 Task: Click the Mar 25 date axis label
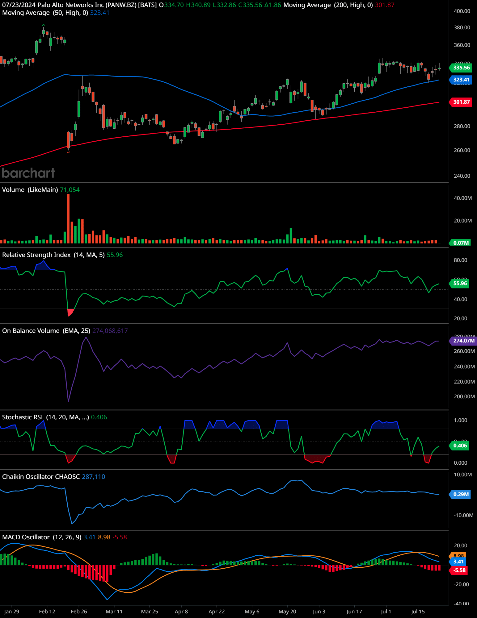[150, 612]
